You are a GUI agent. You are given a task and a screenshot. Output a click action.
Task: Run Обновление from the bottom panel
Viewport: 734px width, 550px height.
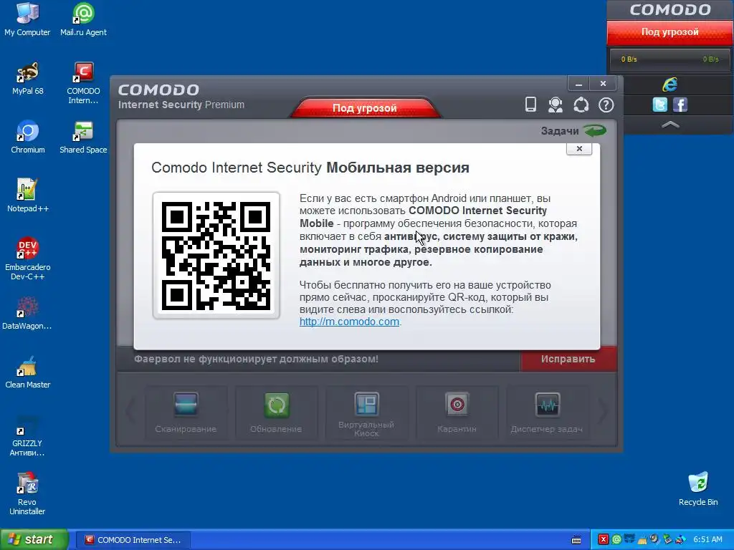click(276, 412)
